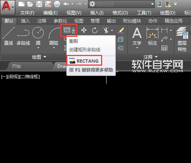Open the undo history dropdown arrow

(73, 4)
